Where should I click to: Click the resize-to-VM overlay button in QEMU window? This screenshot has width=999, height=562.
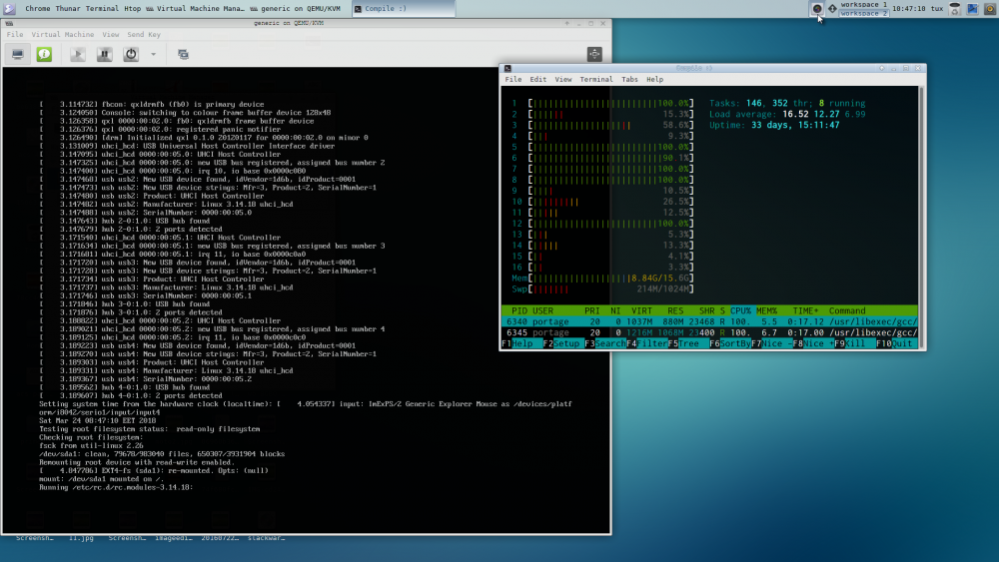click(594, 54)
